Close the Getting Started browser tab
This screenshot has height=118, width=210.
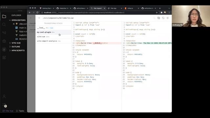click(x=53, y=8)
